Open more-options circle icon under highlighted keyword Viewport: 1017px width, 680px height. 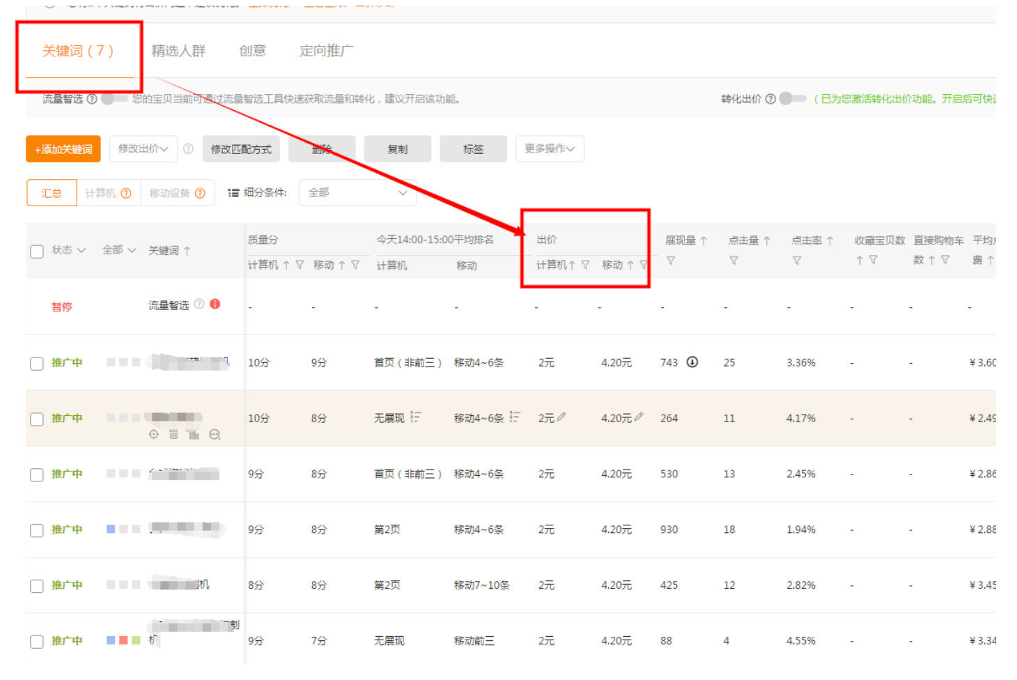tap(215, 434)
